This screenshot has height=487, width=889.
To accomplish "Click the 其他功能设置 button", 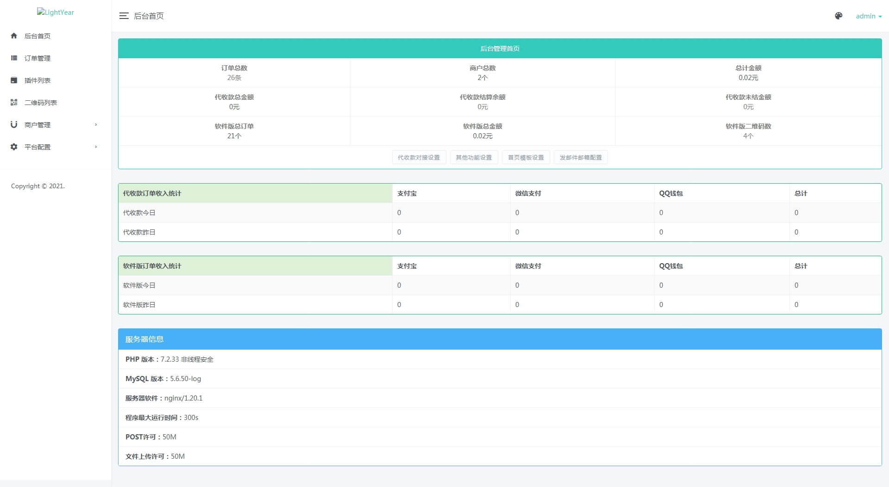I will 474,157.
